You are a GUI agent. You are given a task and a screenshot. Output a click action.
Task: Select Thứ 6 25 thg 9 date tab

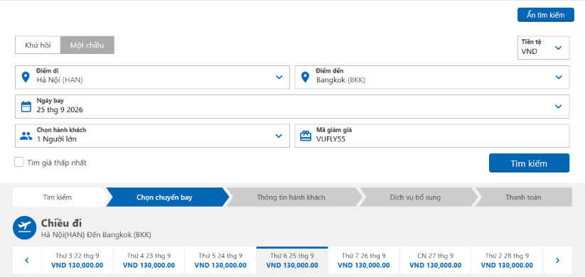(x=292, y=260)
